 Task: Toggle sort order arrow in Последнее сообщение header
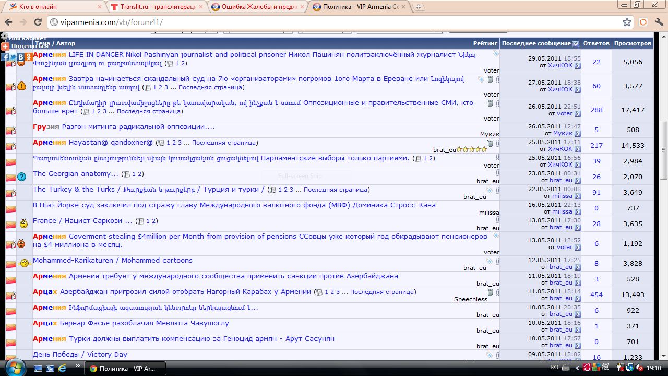576,44
